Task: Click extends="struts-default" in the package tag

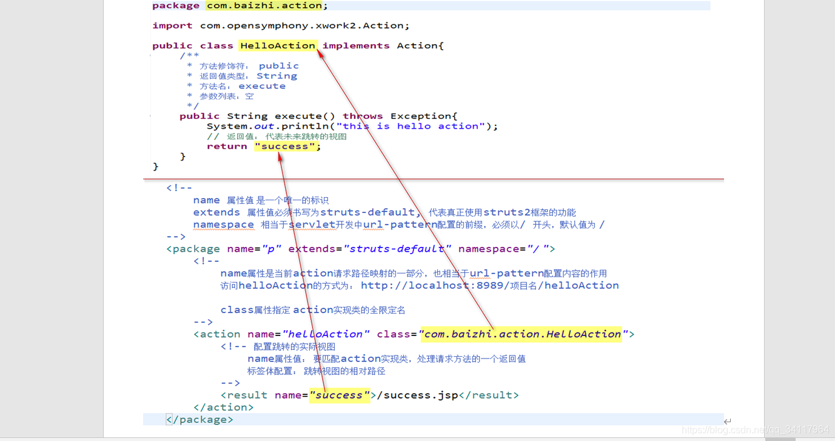Action: pyautogui.click(x=370, y=249)
